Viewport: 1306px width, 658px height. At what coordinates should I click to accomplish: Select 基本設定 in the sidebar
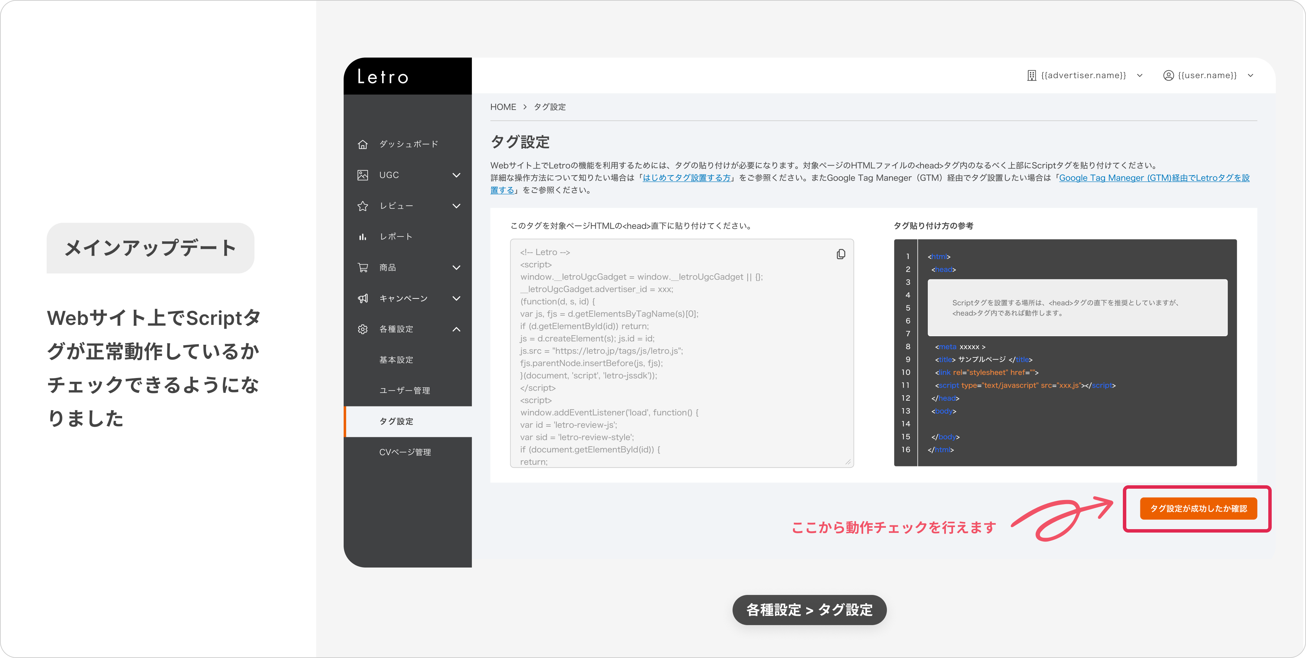click(x=396, y=360)
